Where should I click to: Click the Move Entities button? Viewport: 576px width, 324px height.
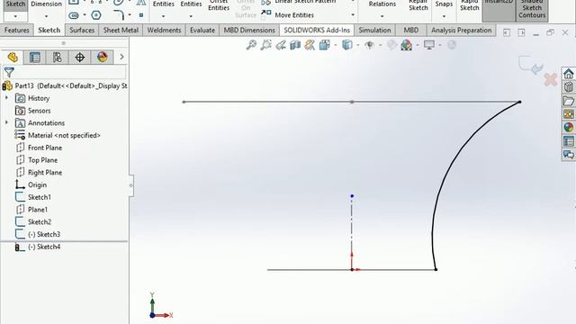(x=289, y=15)
